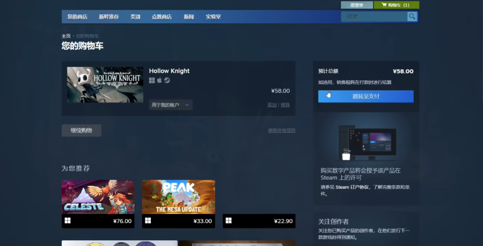Click 移除所有项目 link
This screenshot has height=246, width=483.
coord(282,130)
